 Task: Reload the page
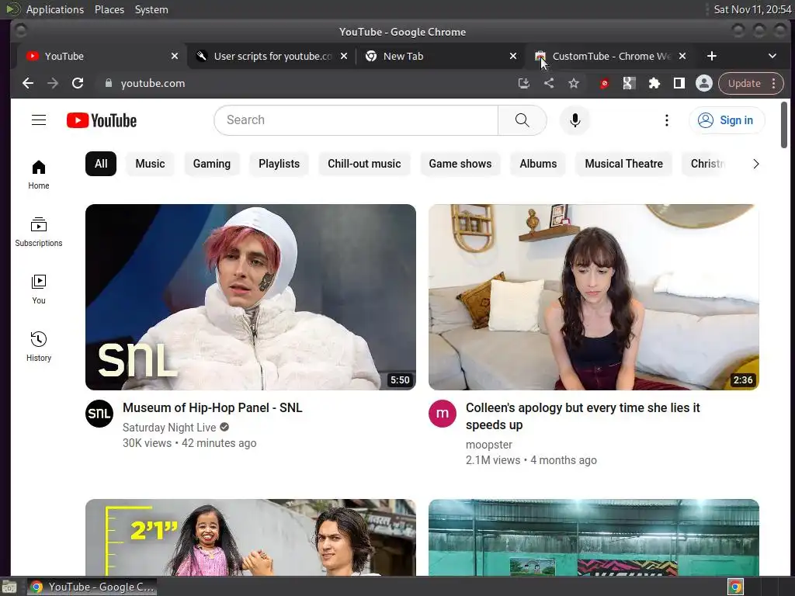[x=78, y=83]
